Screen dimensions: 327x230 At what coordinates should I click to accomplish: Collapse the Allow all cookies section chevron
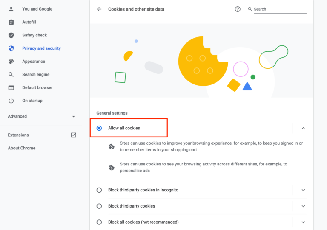click(303, 128)
